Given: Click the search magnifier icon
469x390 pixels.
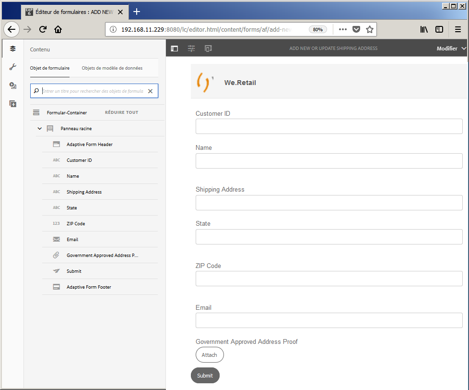Looking at the screenshot, I should 36,91.
